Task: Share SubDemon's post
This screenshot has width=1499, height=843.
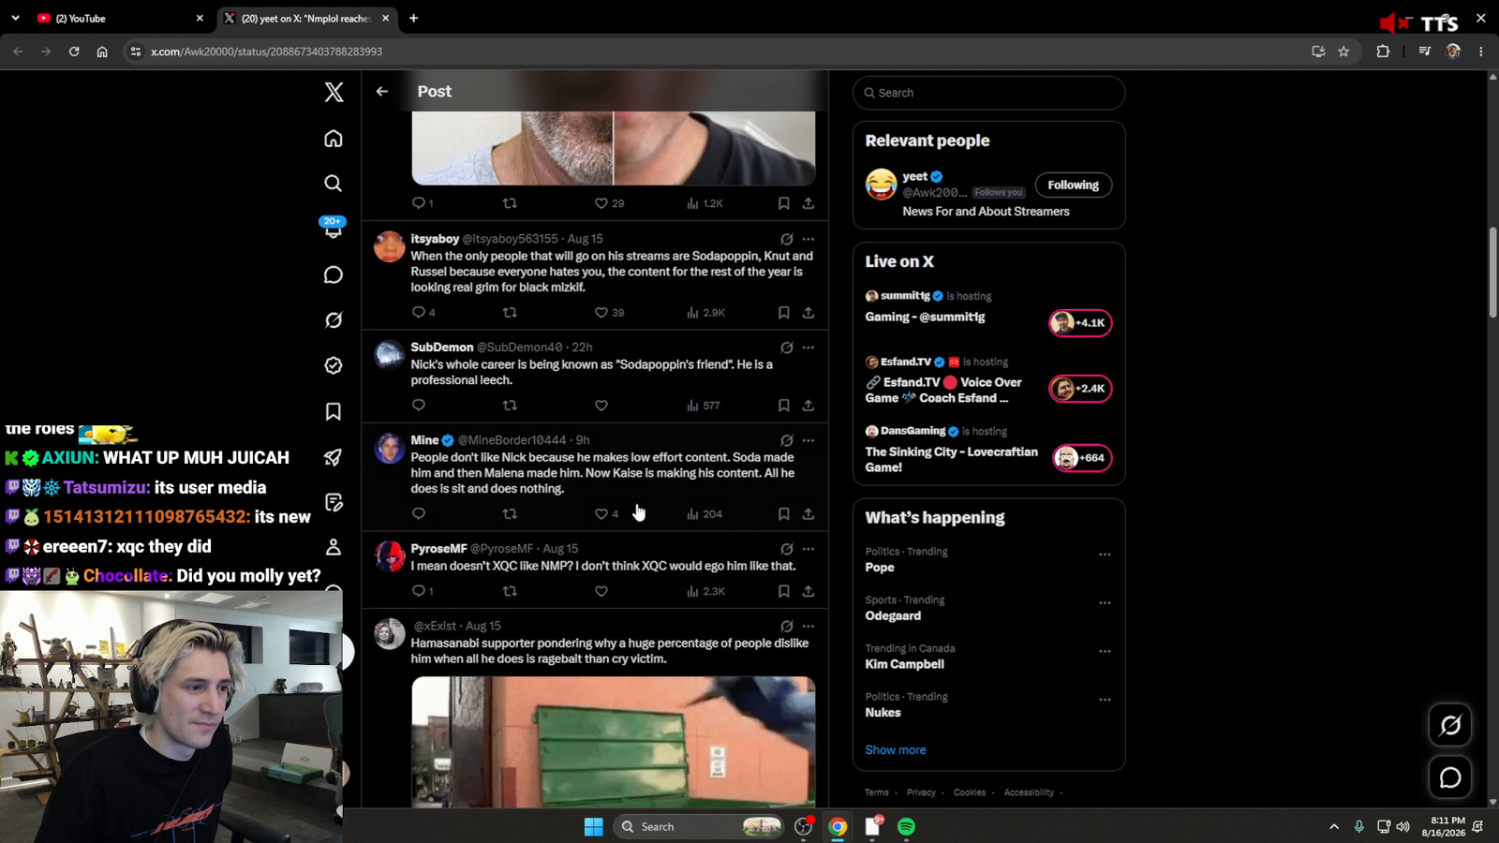Action: point(809,405)
